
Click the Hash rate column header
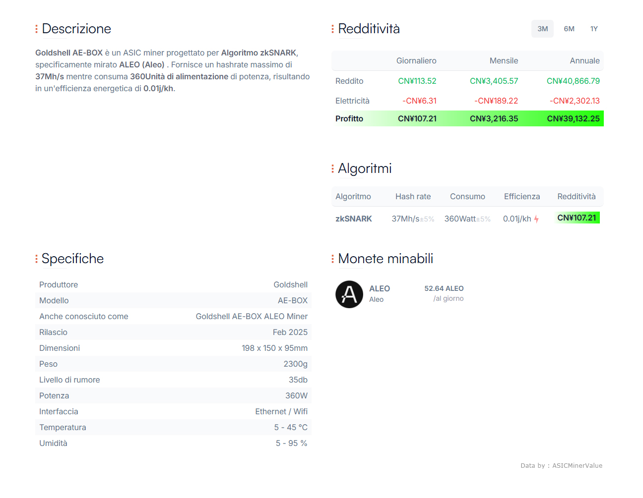tap(413, 196)
